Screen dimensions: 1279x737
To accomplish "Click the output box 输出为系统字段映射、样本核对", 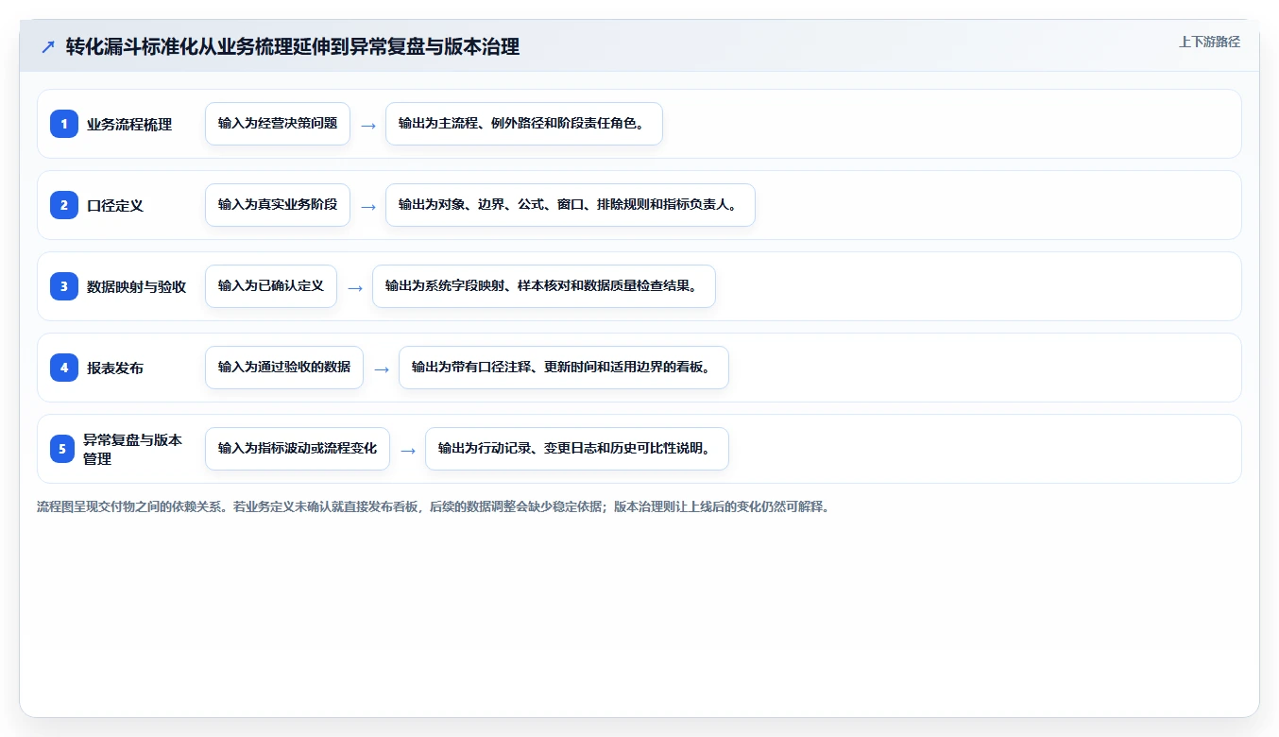I will (x=544, y=286).
